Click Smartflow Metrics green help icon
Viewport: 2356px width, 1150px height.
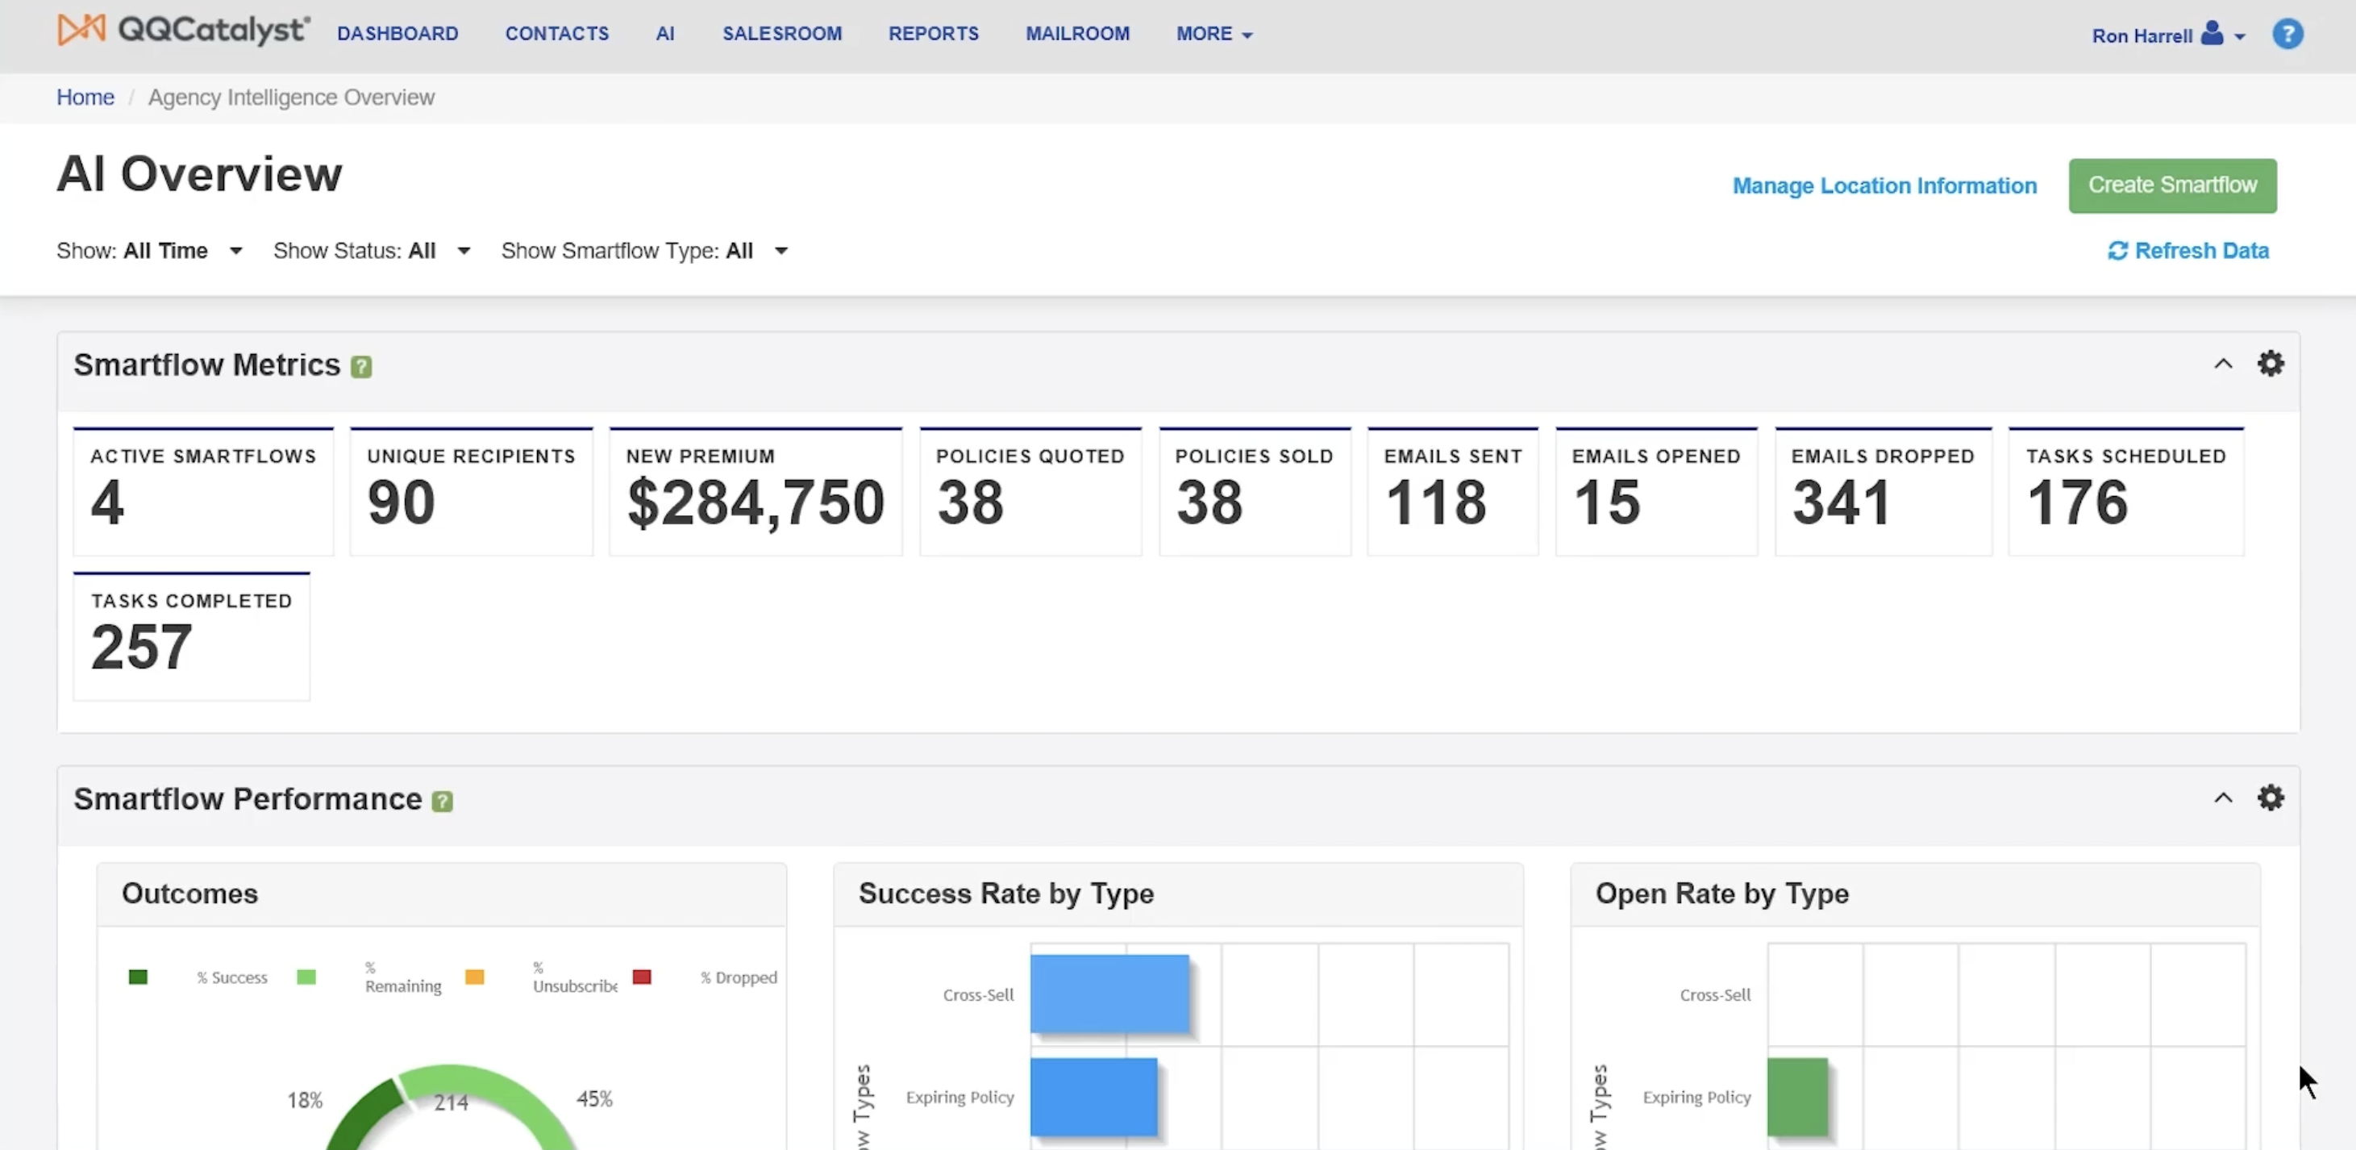pos(361,367)
